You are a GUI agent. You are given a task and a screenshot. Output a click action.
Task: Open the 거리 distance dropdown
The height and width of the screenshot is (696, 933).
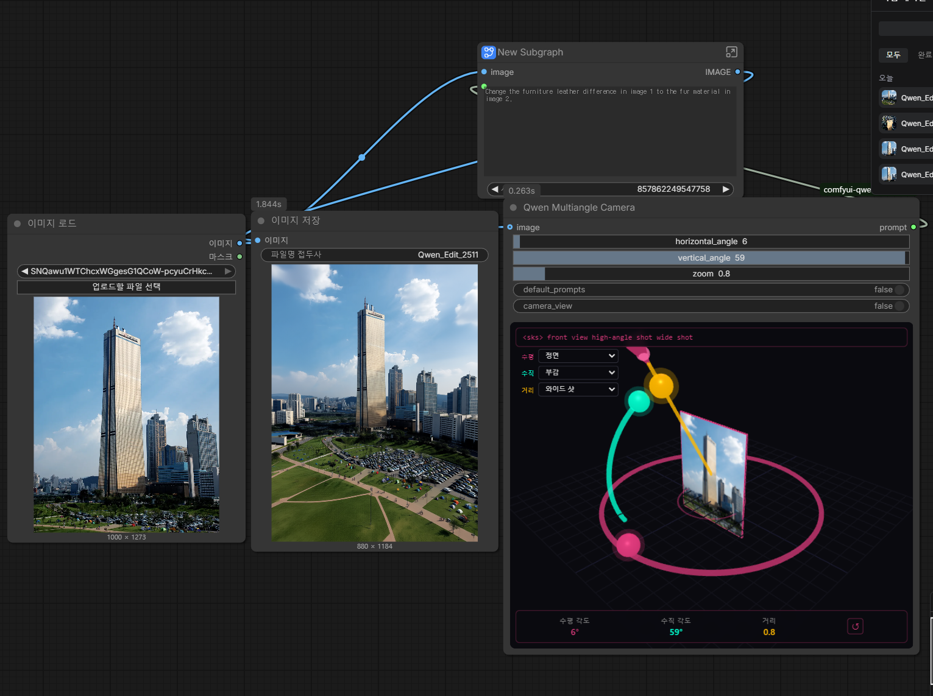578,389
